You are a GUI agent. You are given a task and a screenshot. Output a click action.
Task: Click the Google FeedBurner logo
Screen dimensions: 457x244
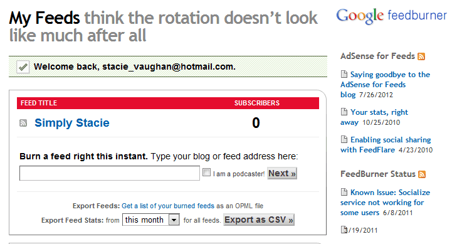click(x=391, y=16)
